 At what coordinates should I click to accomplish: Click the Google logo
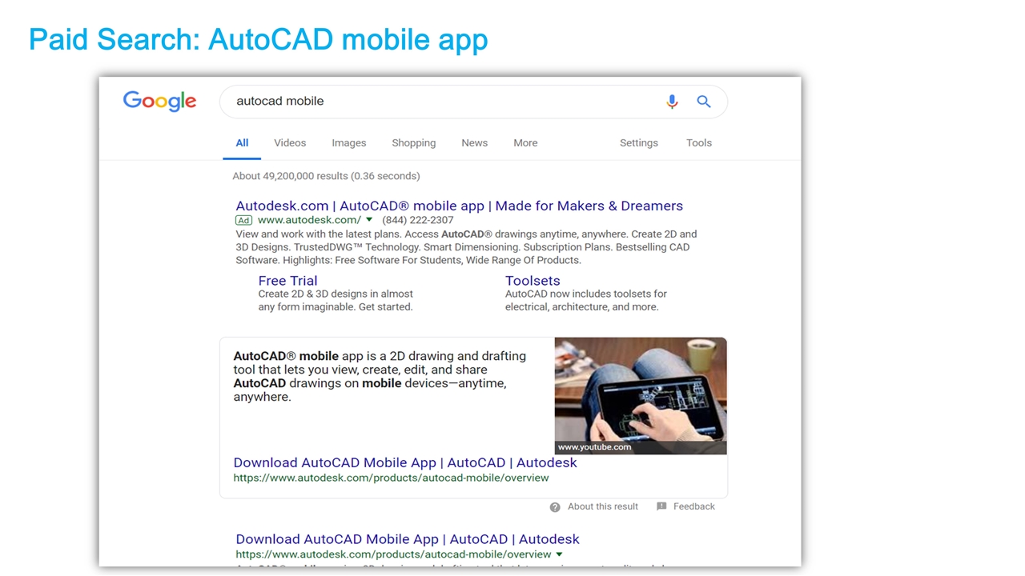(159, 101)
